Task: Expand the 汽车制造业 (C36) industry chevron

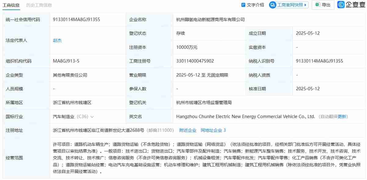Action: coord(92,116)
